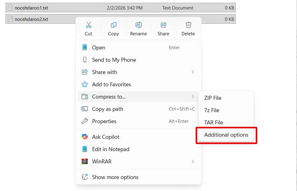The image size is (297, 191).
Task: Click the Add to Favorites star
Action: 85,84
